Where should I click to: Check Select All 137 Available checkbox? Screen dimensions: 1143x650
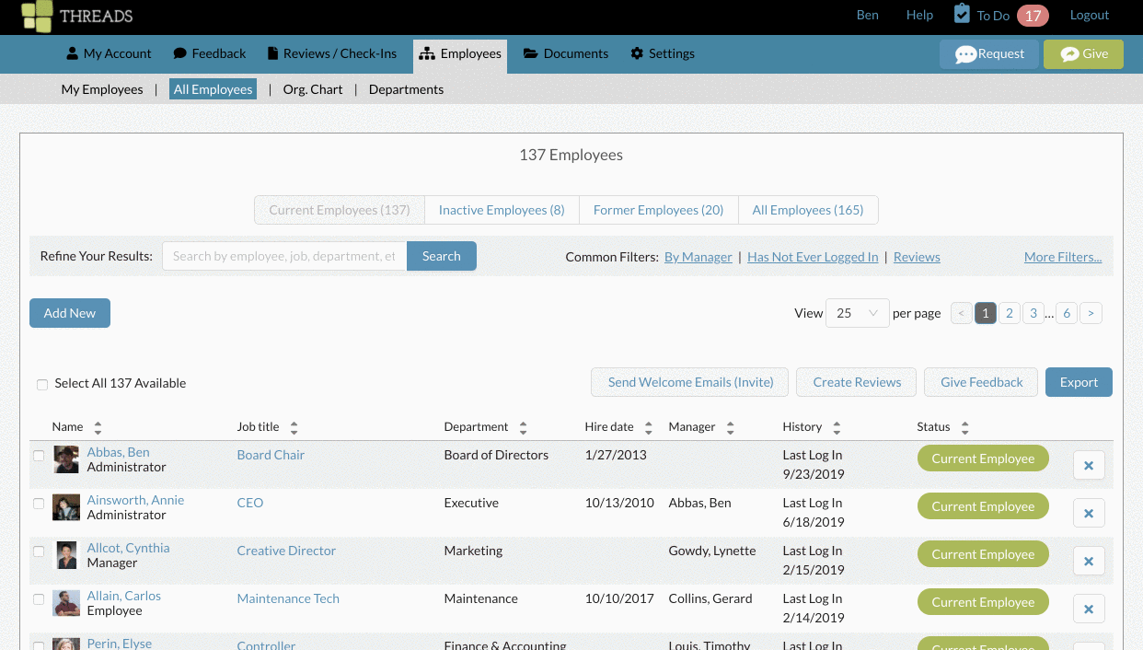pyautogui.click(x=42, y=385)
